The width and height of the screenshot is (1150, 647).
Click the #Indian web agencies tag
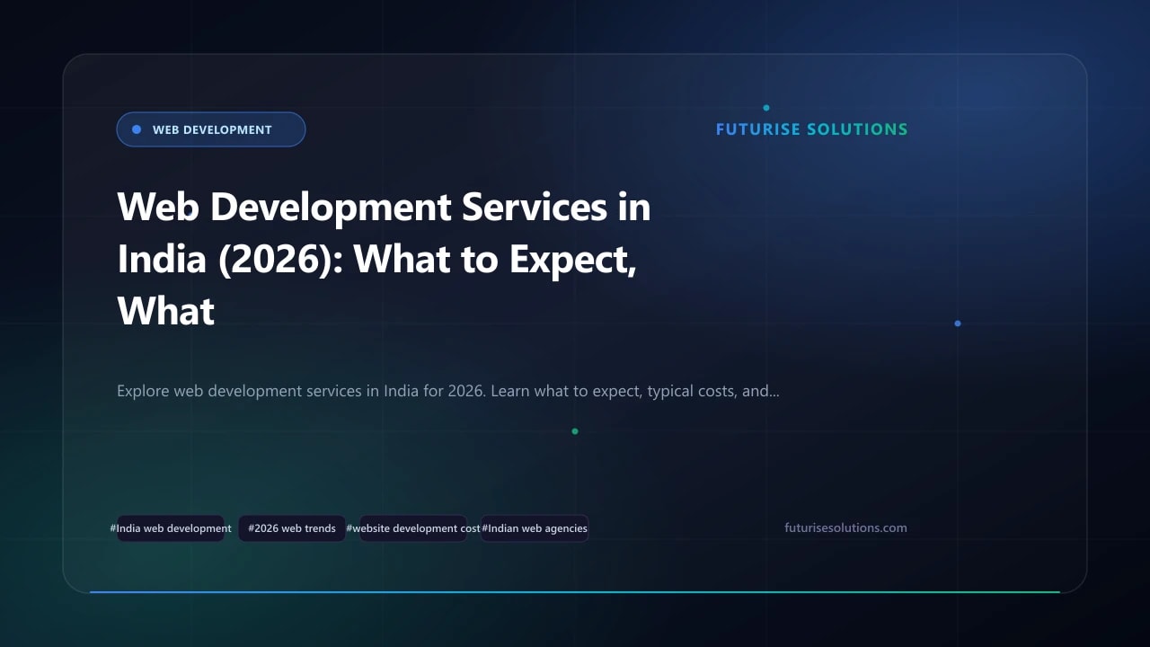pos(535,528)
